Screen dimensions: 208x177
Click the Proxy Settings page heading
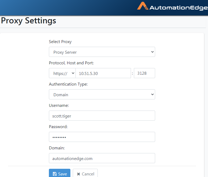click(28, 21)
